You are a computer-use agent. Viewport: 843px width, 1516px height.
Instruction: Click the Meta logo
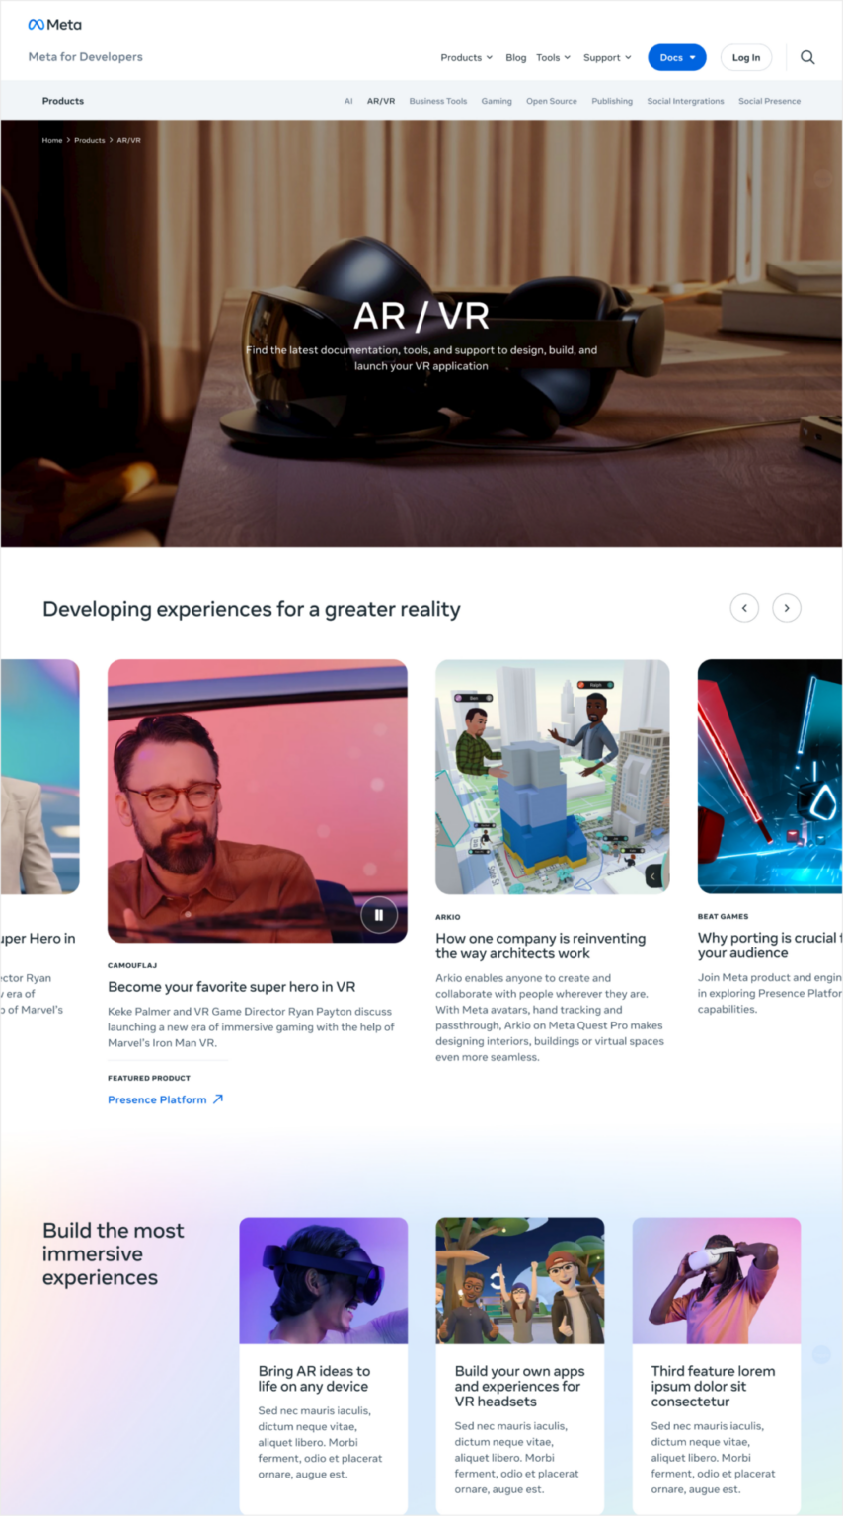[54, 24]
